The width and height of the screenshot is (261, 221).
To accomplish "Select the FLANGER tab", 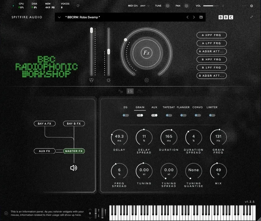I will [x=183, y=107].
